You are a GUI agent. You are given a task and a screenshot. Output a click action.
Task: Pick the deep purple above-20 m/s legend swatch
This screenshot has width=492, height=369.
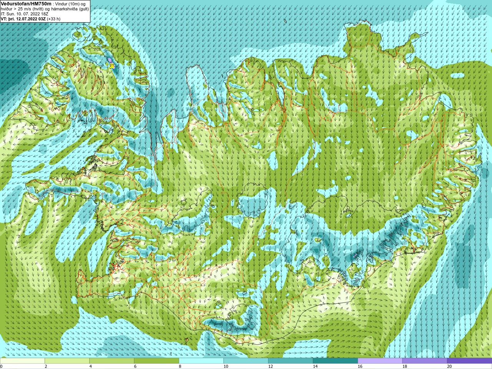click(x=469, y=361)
